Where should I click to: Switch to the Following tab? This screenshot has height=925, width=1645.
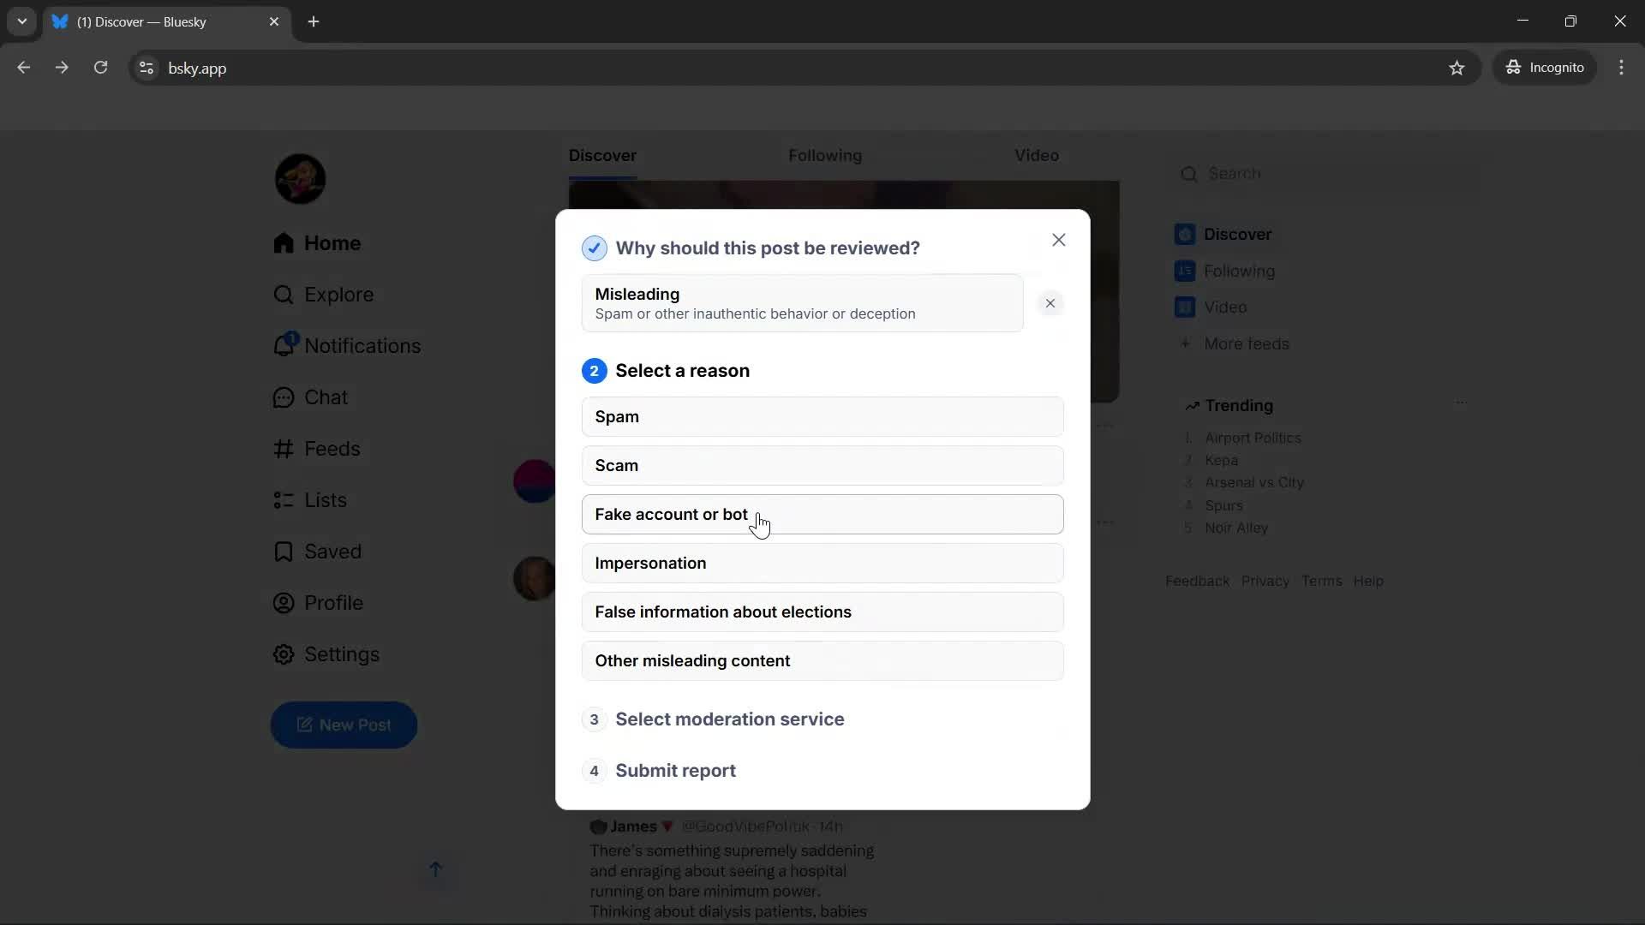point(825,155)
